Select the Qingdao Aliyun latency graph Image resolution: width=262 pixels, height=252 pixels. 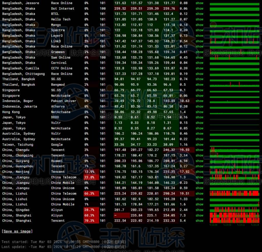point(234,210)
